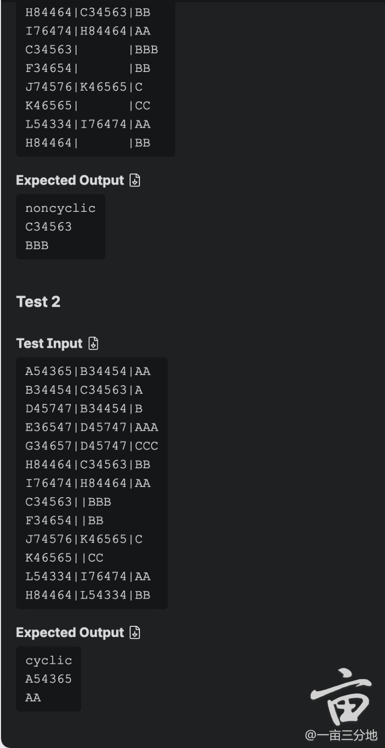
Task: Download the first Expected Output containing noncyclic
Action: click(135, 180)
